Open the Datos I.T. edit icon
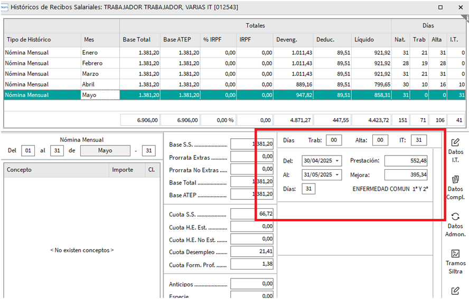The width and height of the screenshot is (470, 299). [x=455, y=142]
